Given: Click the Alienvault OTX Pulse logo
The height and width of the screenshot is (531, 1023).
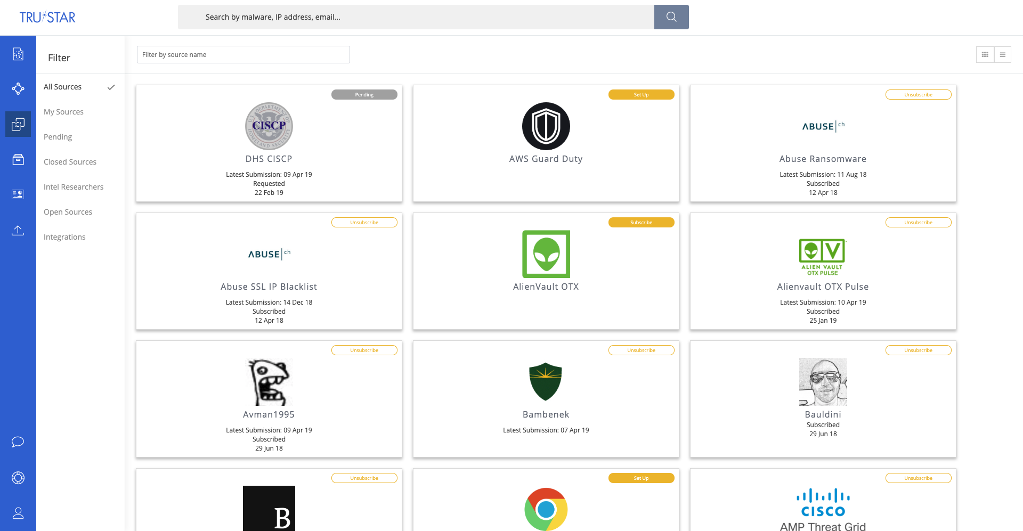Looking at the screenshot, I should (x=823, y=256).
